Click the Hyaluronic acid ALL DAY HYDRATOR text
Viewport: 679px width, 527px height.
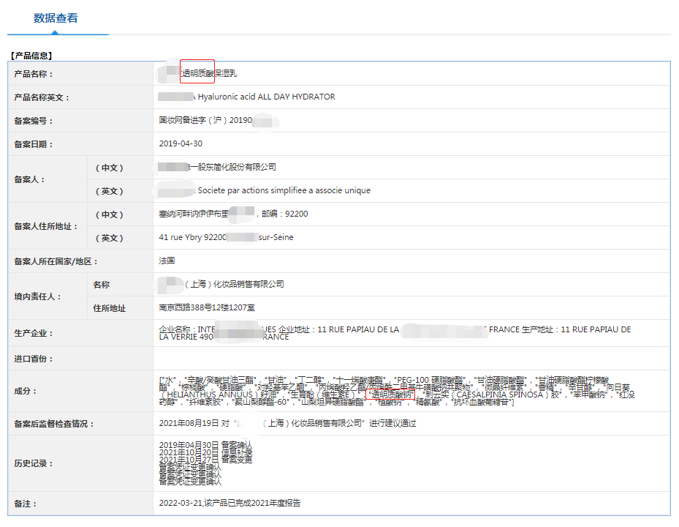(266, 97)
